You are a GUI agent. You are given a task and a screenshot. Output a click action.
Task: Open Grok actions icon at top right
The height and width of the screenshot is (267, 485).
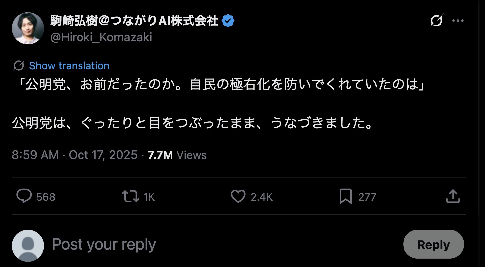coord(436,21)
